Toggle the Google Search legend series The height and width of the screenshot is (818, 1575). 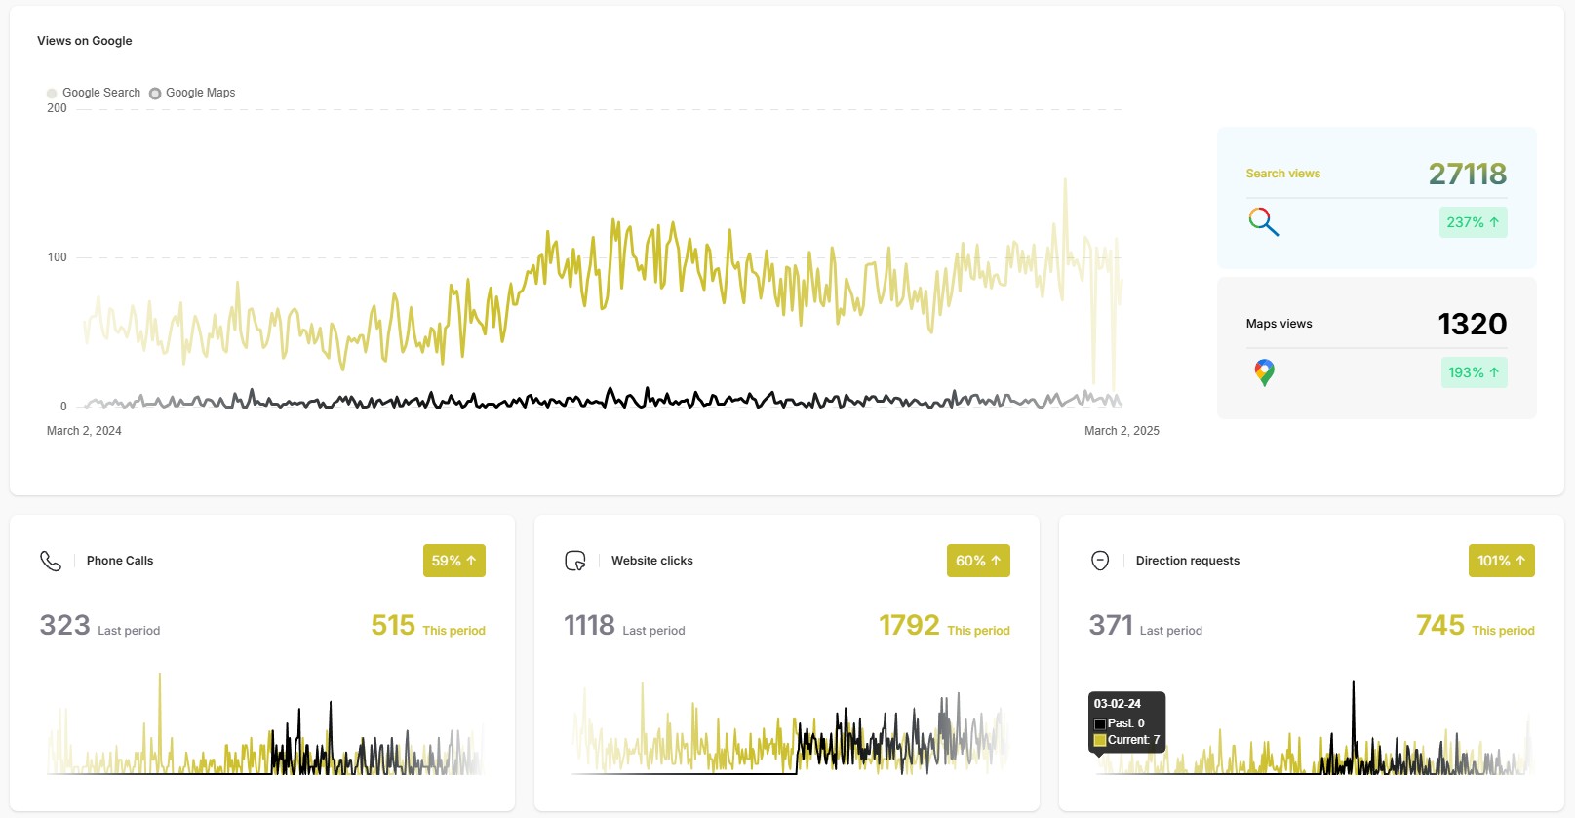coord(94,93)
